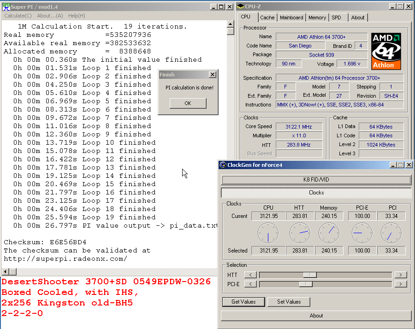Click the Selected Memory clock field 240.15

(x=329, y=251)
